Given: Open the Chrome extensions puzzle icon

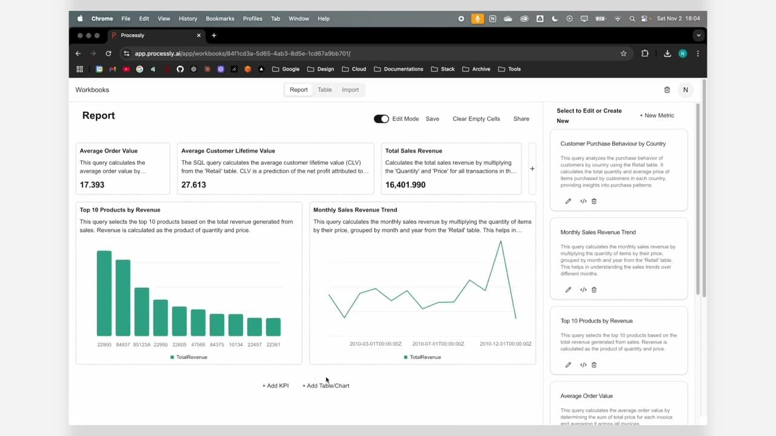Looking at the screenshot, I should click(x=644, y=53).
